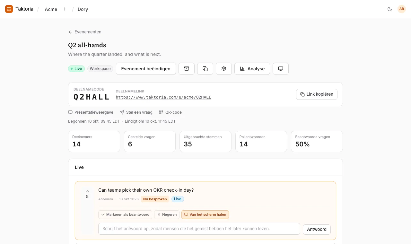Upvote the OKR check-in question
This screenshot has height=244, width=411.
pyautogui.click(x=87, y=191)
